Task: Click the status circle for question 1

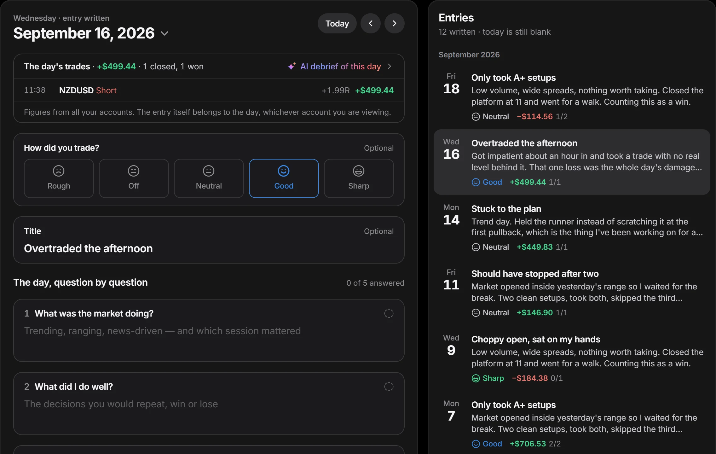Action: pos(389,313)
